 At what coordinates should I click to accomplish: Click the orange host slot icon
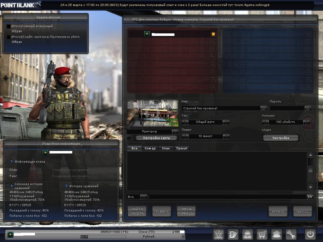(x=213, y=34)
